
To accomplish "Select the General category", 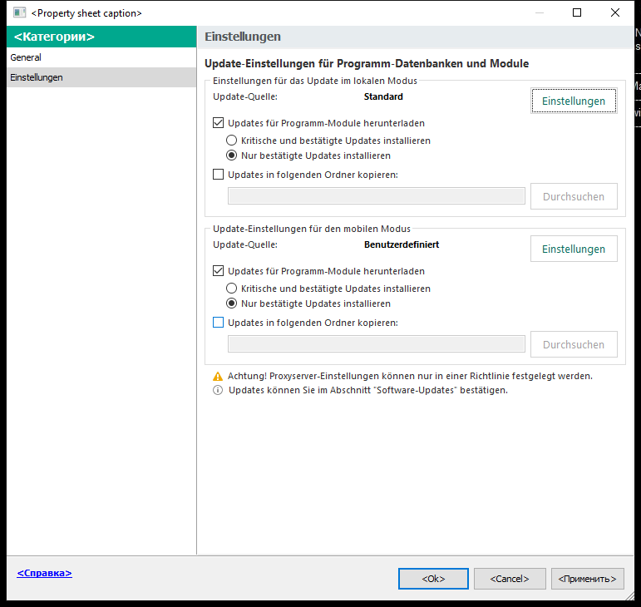I will pyautogui.click(x=101, y=57).
